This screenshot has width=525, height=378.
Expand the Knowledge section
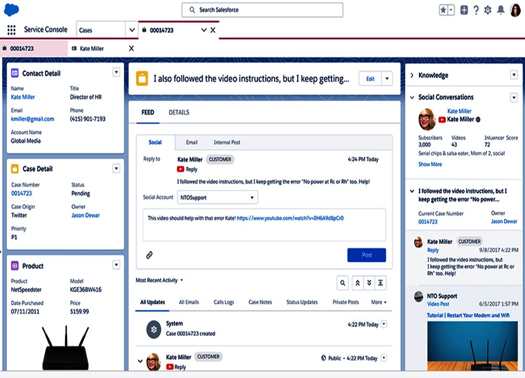pyautogui.click(x=412, y=75)
